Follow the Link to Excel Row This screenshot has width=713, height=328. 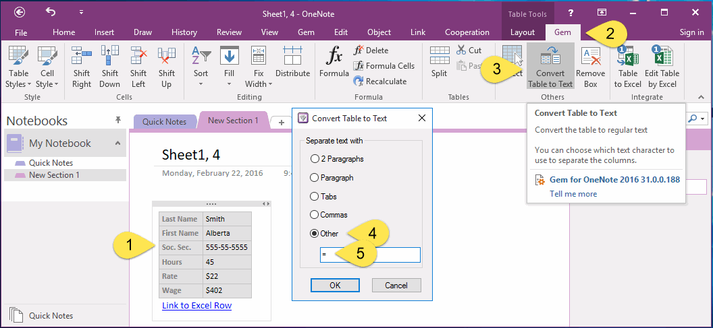coord(197,305)
